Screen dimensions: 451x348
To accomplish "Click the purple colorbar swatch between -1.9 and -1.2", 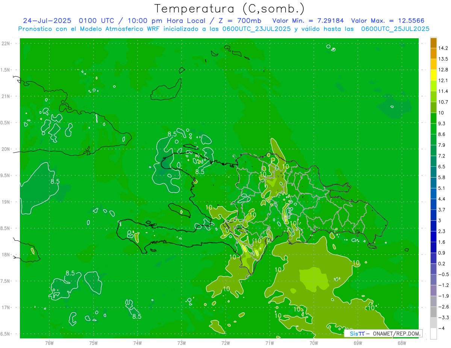I will tap(433, 290).
